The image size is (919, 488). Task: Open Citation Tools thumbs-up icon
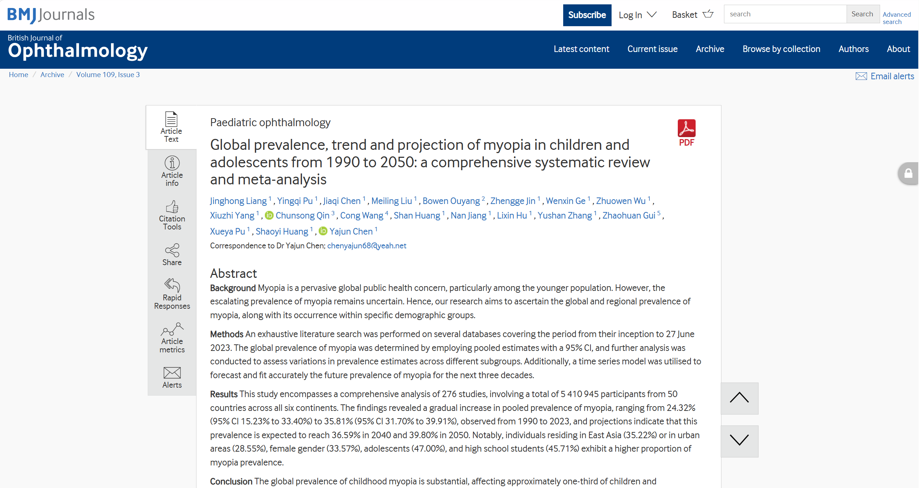172,207
